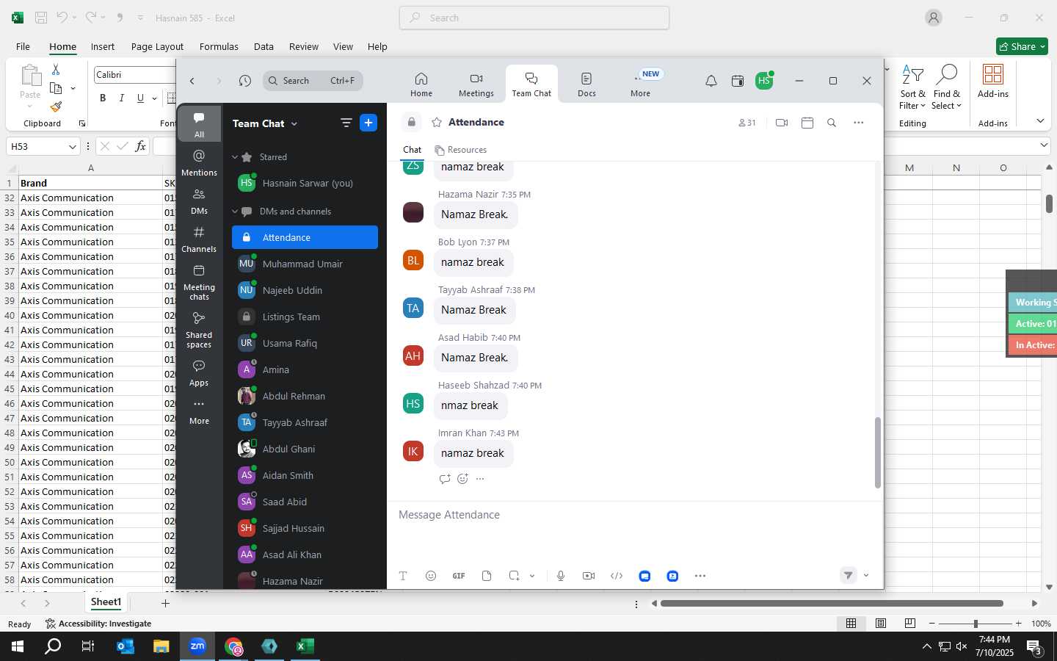Expand send options arrow in Zoom
This screenshot has height=661, width=1057.
866,576
